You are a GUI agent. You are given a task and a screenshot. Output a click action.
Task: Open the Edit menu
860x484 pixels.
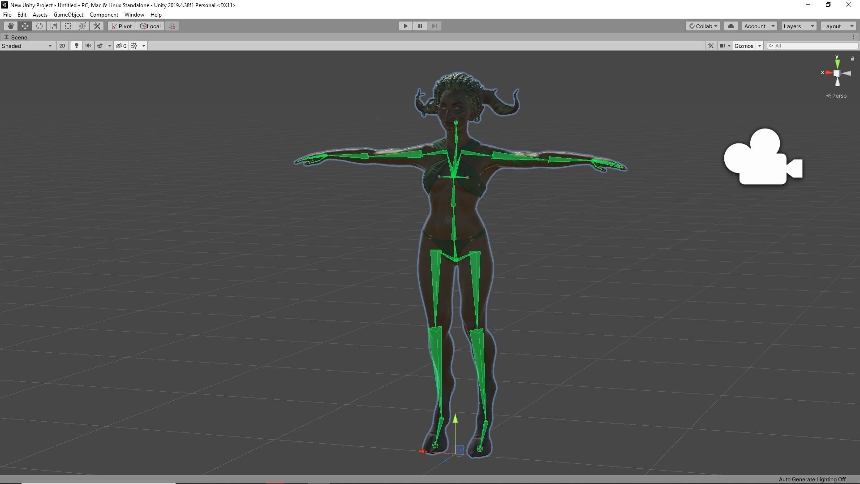coord(22,14)
